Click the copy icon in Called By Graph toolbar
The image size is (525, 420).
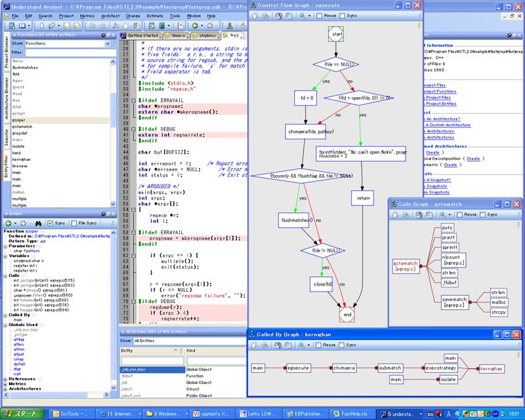pyautogui.click(x=255, y=345)
